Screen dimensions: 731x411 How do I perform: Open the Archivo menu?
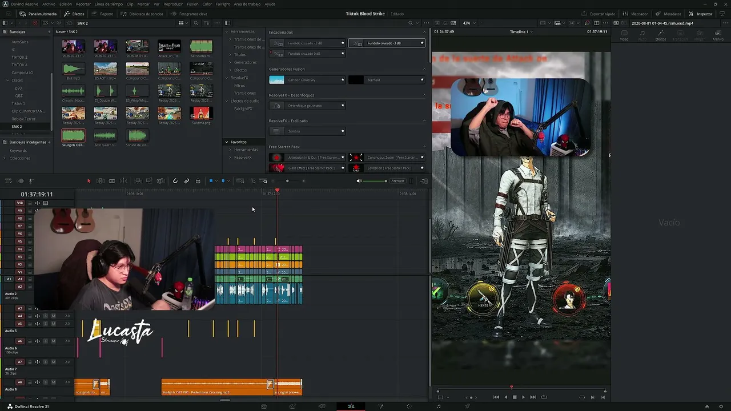[x=49, y=4]
